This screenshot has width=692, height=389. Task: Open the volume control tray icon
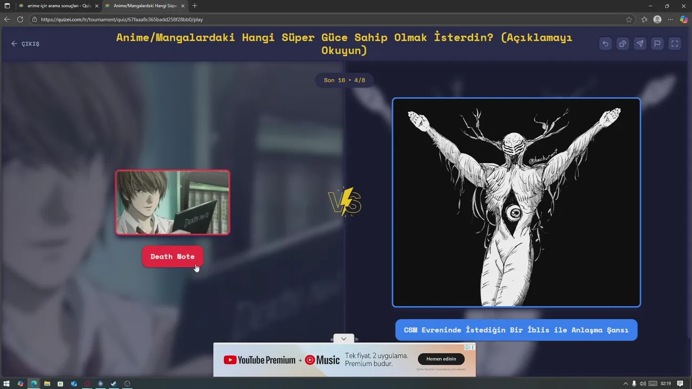click(642, 384)
